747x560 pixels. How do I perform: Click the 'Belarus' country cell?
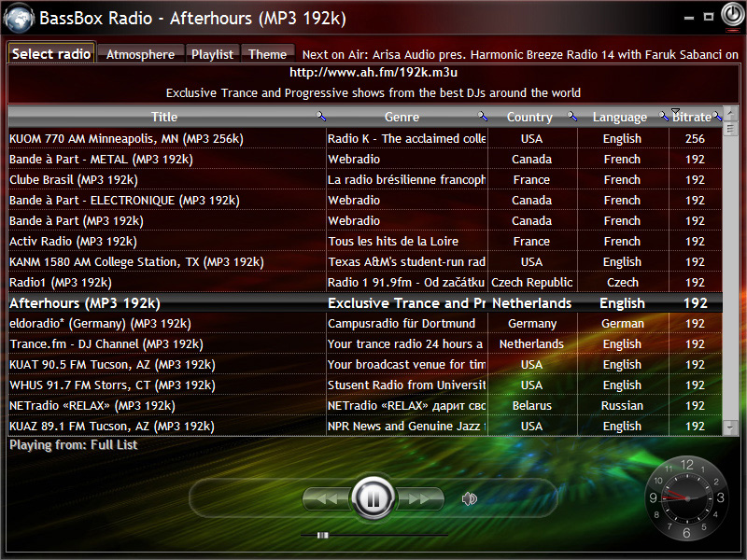[531, 405]
